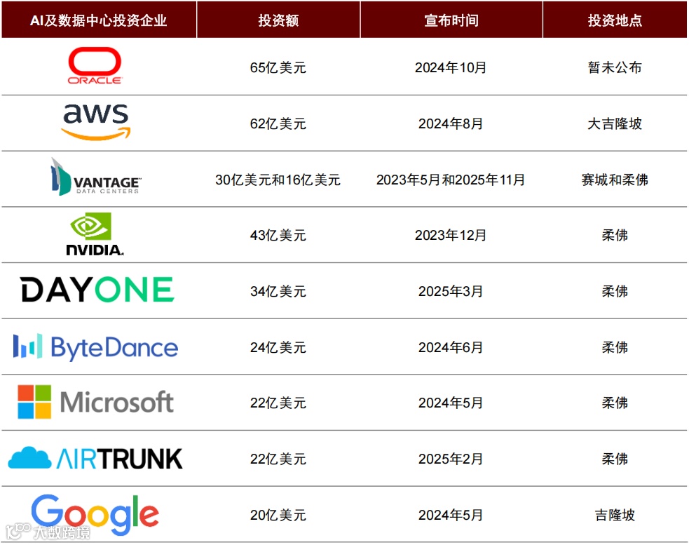Click the 43亿美元 cell

point(278,235)
